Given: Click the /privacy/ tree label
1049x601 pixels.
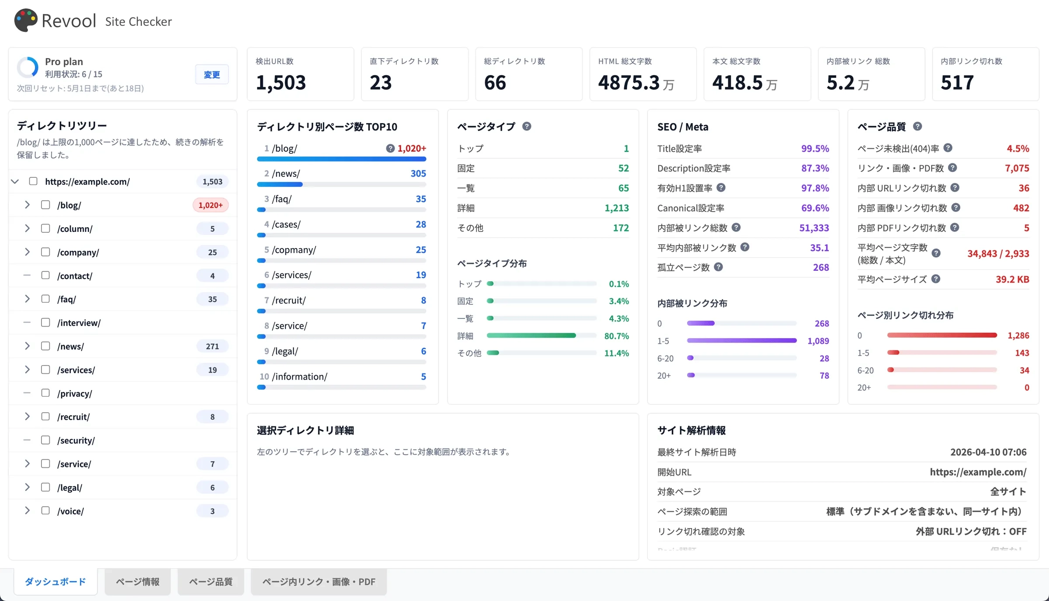Looking at the screenshot, I should [75, 394].
